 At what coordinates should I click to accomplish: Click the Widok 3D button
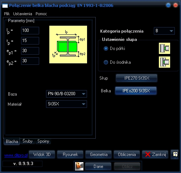coord(42,154)
